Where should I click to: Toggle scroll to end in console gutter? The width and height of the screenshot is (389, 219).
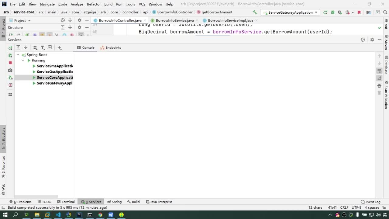coord(379,78)
